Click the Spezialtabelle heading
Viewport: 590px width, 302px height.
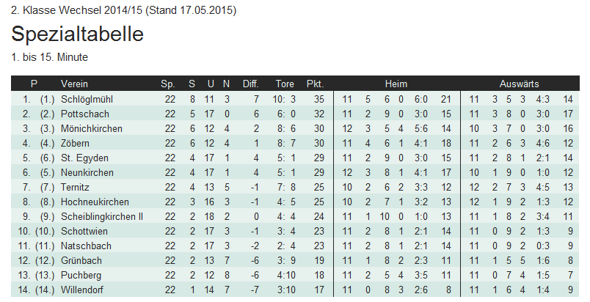click(77, 34)
